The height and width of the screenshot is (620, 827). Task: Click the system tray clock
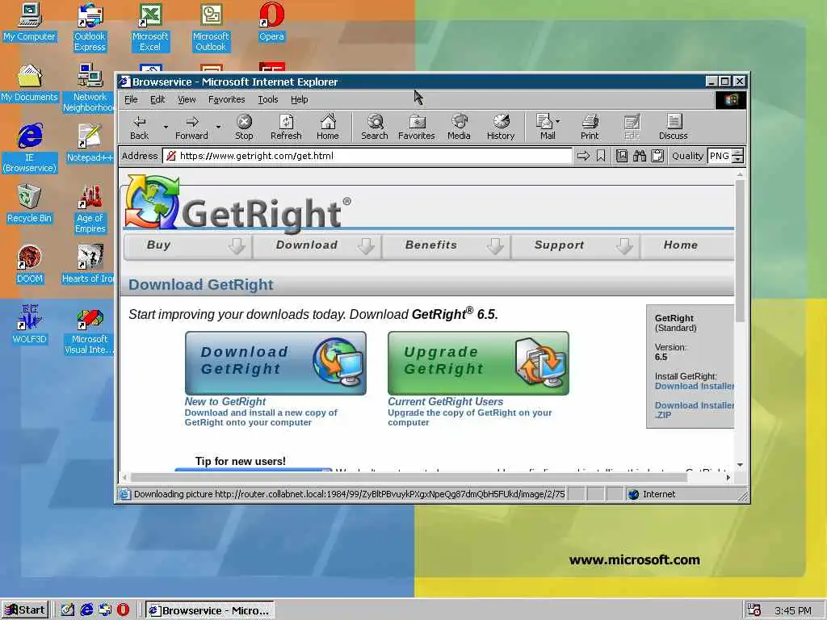793,610
